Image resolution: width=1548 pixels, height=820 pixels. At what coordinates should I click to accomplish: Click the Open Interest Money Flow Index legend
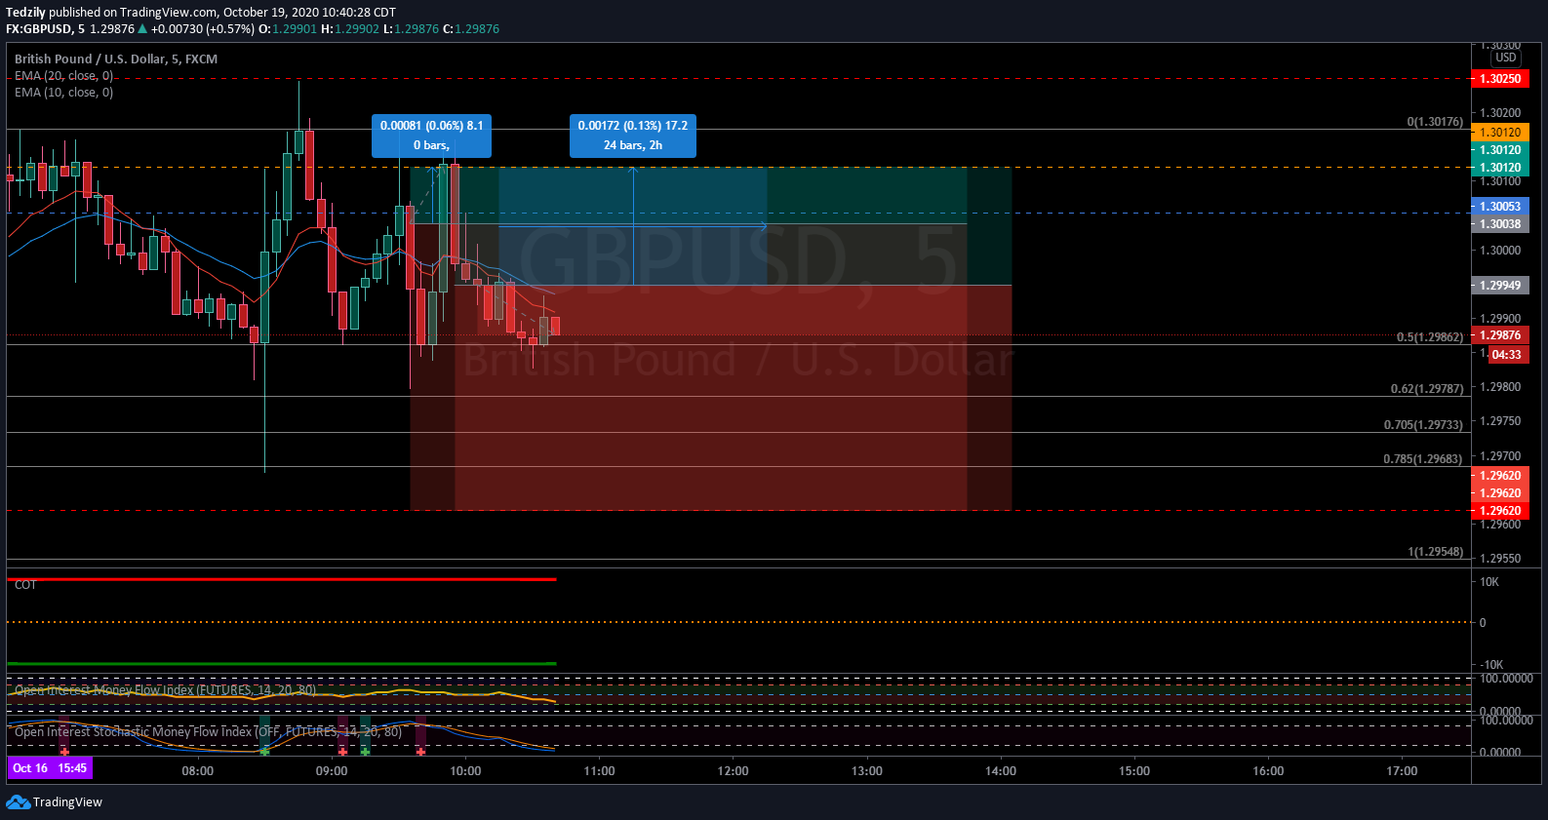[x=166, y=690]
